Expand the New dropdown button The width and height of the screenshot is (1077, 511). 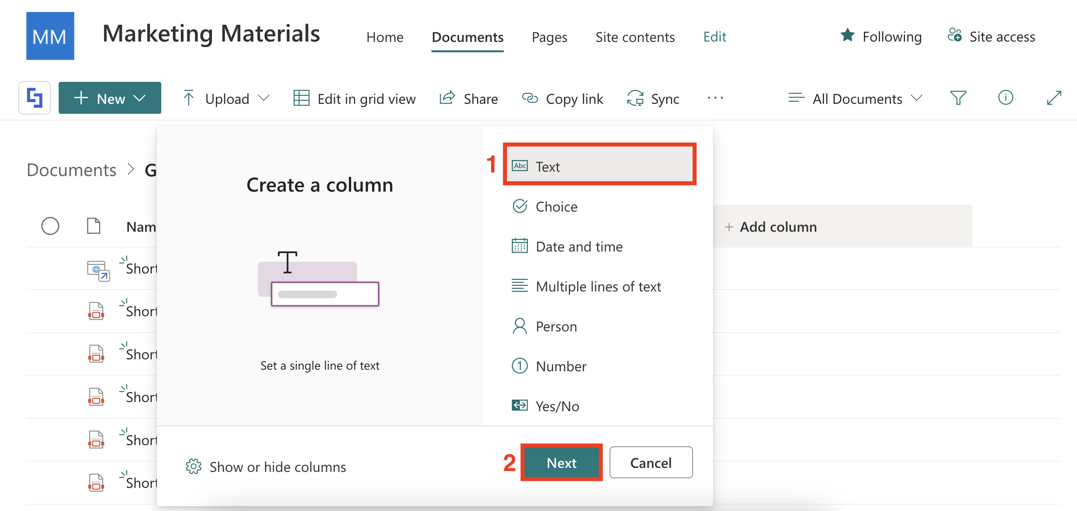coord(109,98)
